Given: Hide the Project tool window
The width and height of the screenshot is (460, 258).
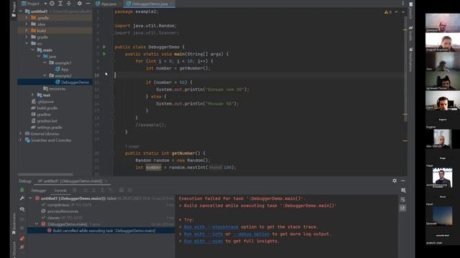Looking at the screenshot, I should point(88,4).
